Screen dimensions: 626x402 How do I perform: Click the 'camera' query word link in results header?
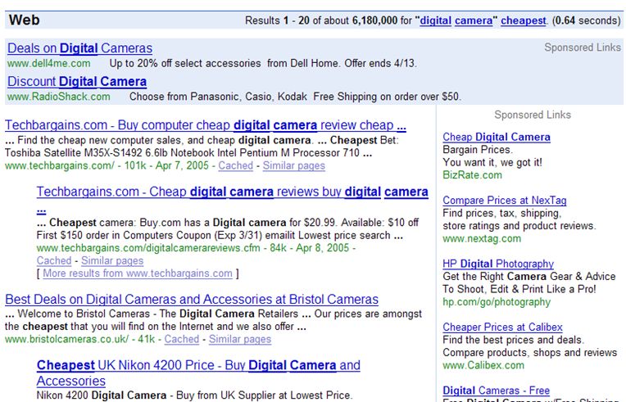pyautogui.click(x=474, y=20)
